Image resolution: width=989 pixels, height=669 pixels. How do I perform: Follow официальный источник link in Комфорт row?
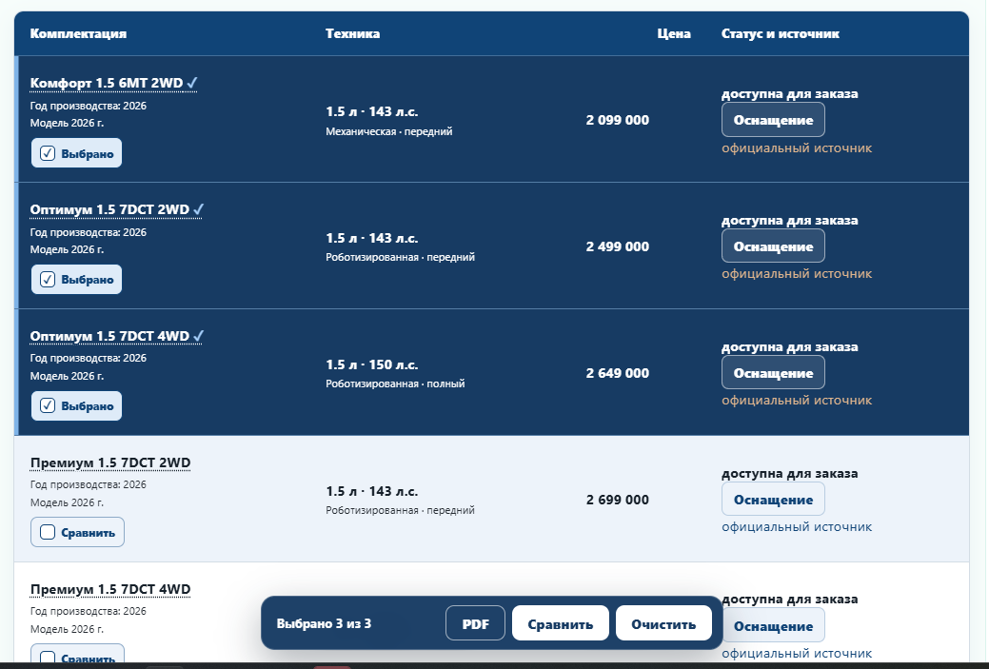click(797, 148)
